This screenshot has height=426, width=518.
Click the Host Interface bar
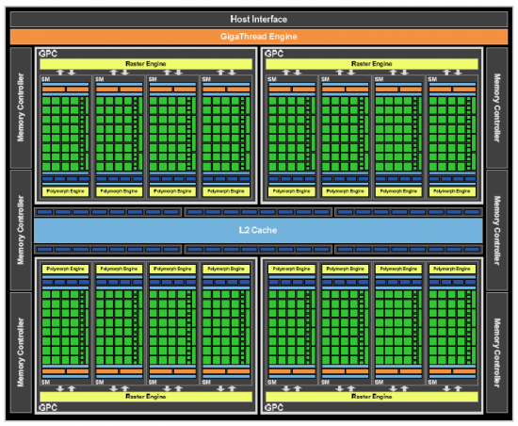(x=259, y=19)
